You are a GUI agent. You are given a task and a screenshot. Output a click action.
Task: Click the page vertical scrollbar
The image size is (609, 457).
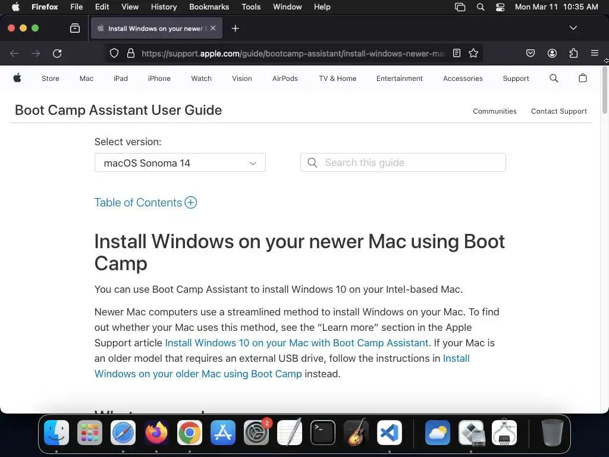(x=604, y=90)
